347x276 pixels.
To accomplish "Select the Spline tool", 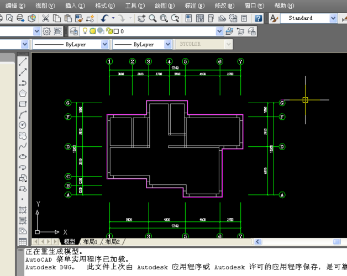I will [x=23, y=146].
